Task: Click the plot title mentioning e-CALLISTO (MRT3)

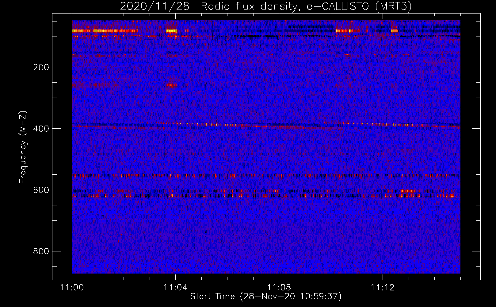Action: [x=266, y=6]
